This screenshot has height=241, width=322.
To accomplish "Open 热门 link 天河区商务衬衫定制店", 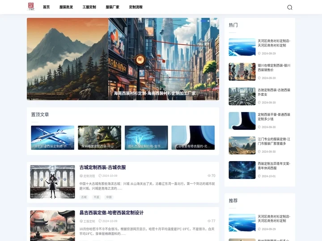I will click(274, 43).
